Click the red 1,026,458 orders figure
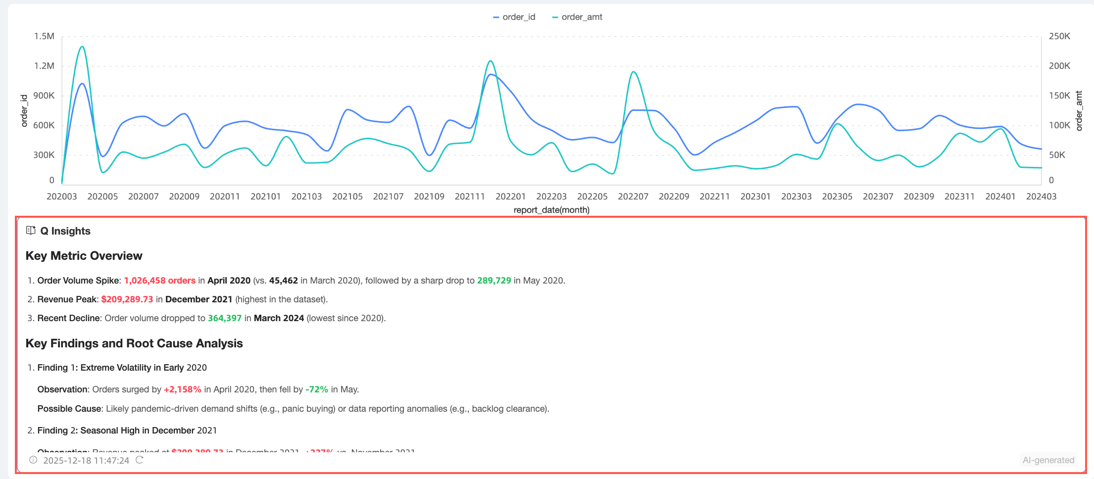The width and height of the screenshot is (1094, 479). click(x=160, y=281)
